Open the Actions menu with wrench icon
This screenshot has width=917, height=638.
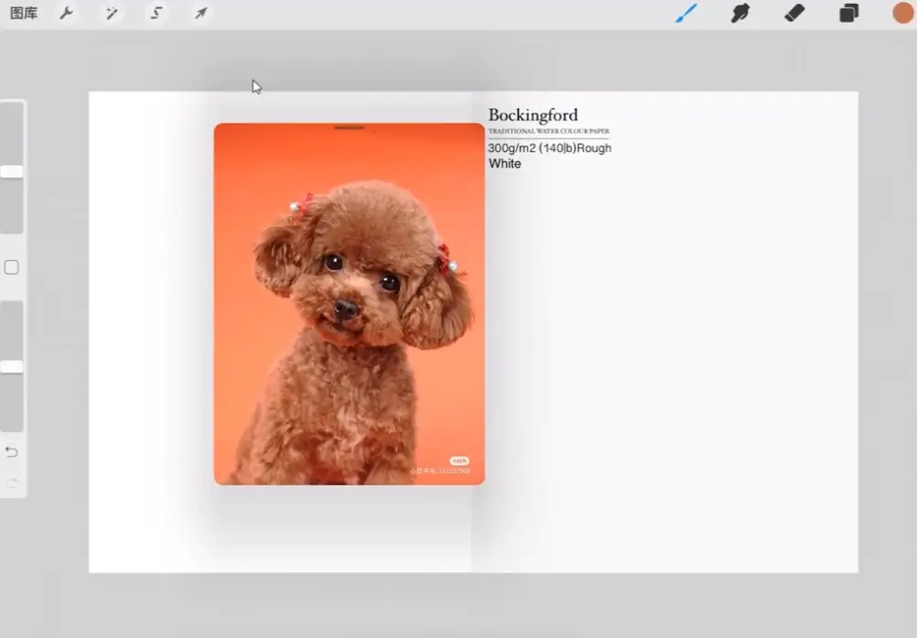click(66, 13)
